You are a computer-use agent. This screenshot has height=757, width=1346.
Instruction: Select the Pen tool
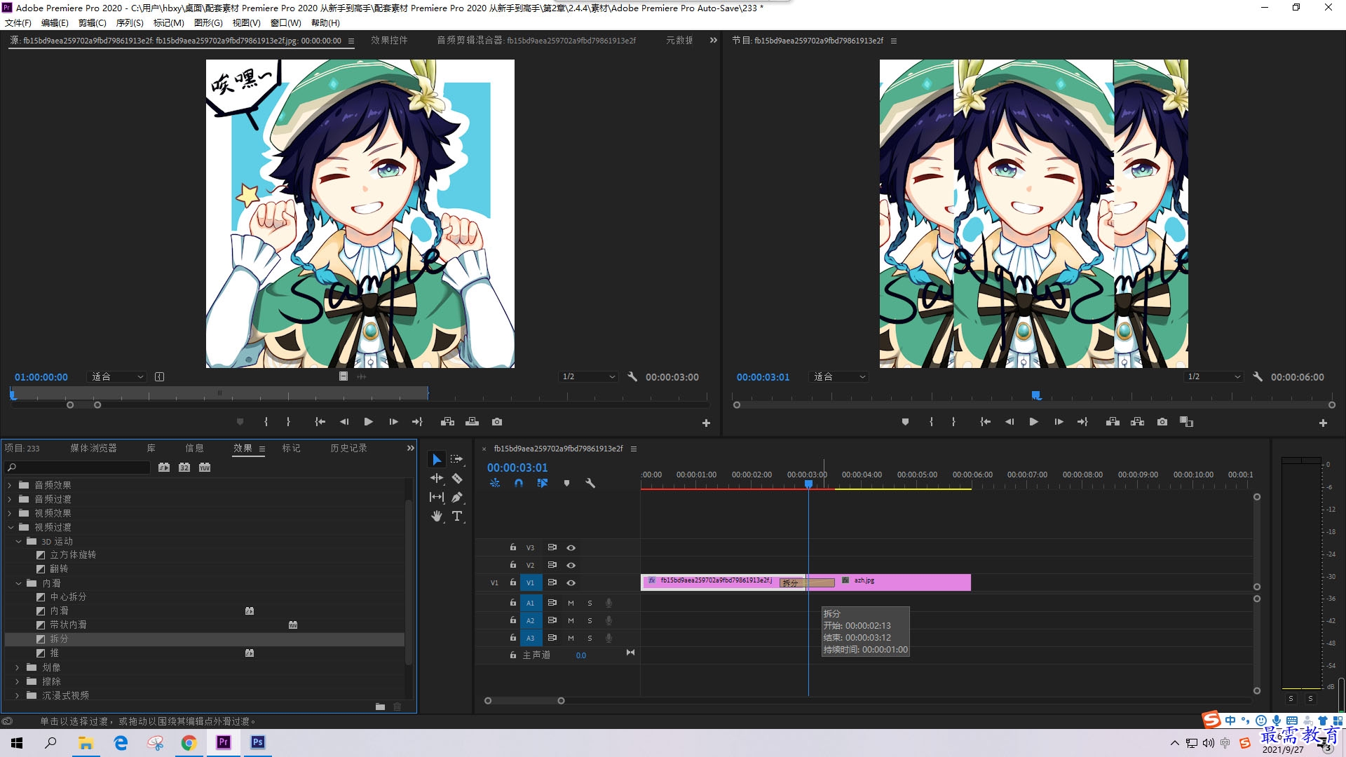click(x=457, y=497)
